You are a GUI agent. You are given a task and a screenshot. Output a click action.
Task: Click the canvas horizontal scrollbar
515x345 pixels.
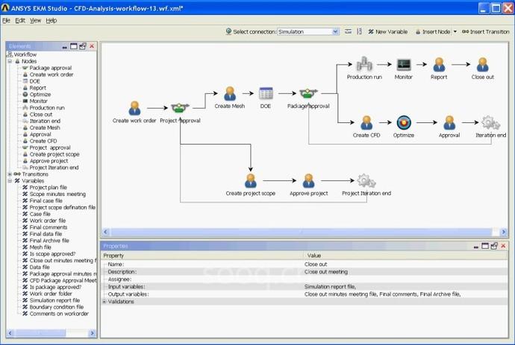coord(299,232)
